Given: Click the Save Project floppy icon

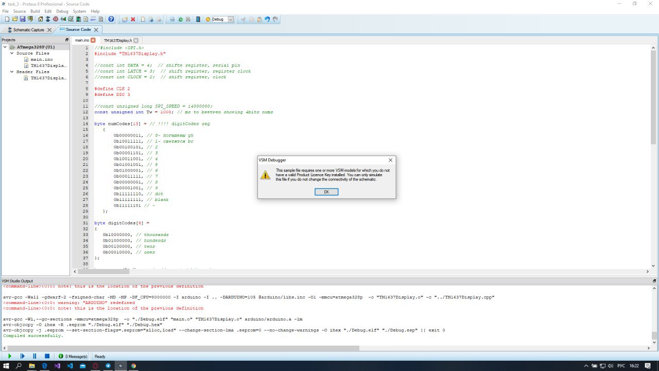Looking at the screenshot, I should 23,19.
